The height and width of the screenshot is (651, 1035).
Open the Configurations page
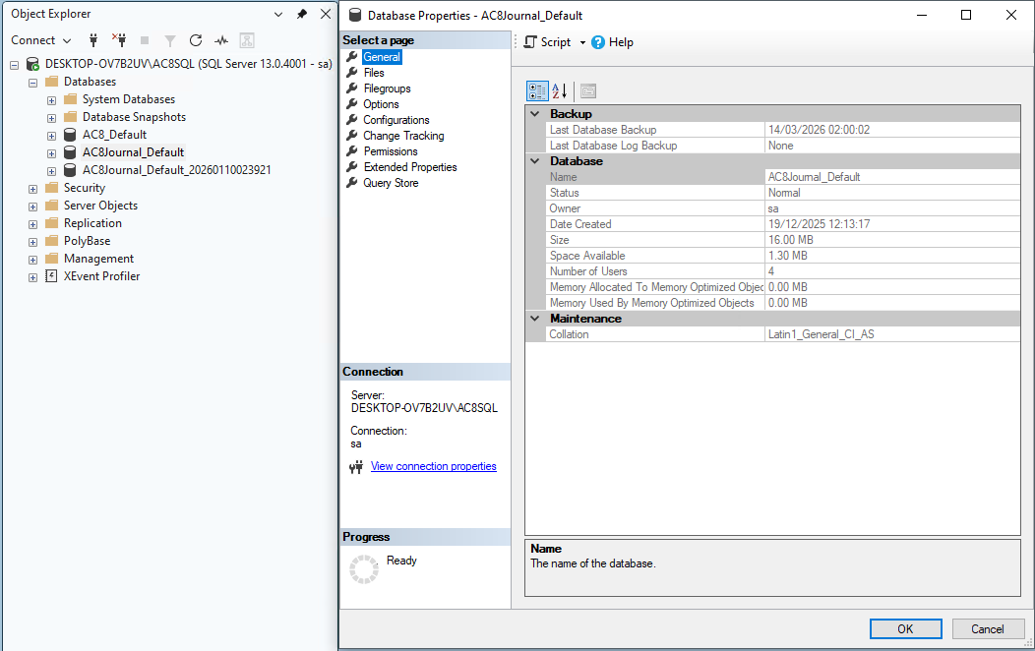396,120
